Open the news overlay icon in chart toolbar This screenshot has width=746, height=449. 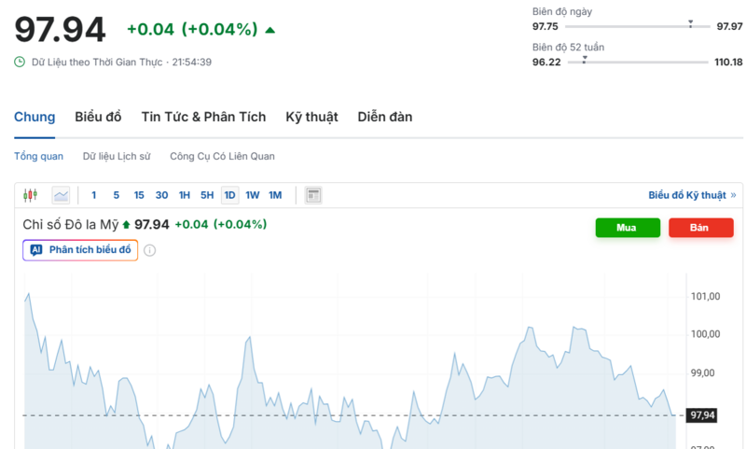[x=313, y=195]
